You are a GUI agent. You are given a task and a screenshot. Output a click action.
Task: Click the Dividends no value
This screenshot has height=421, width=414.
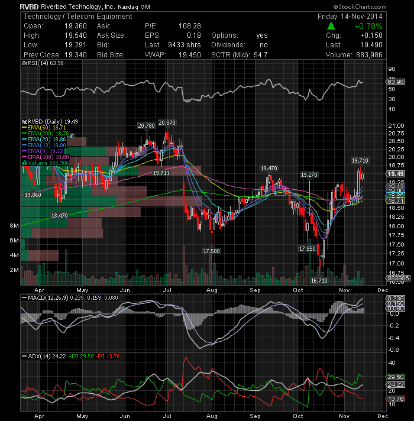(x=264, y=45)
